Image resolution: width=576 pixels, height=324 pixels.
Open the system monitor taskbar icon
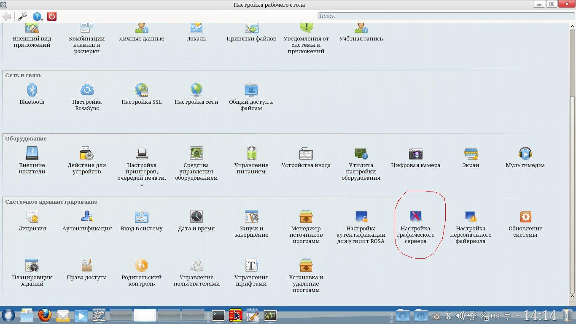tap(270, 315)
